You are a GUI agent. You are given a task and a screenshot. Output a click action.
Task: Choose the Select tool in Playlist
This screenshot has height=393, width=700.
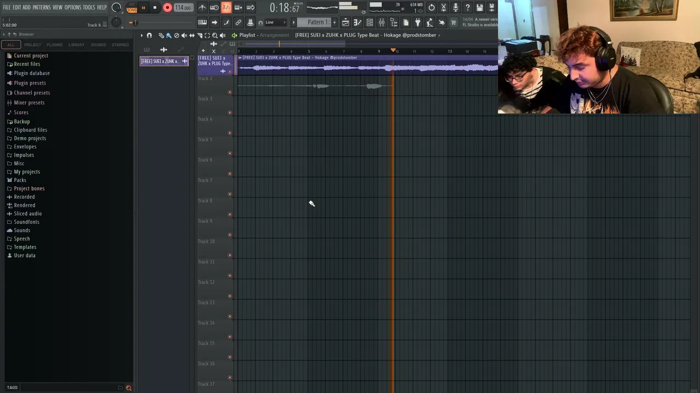click(x=207, y=35)
